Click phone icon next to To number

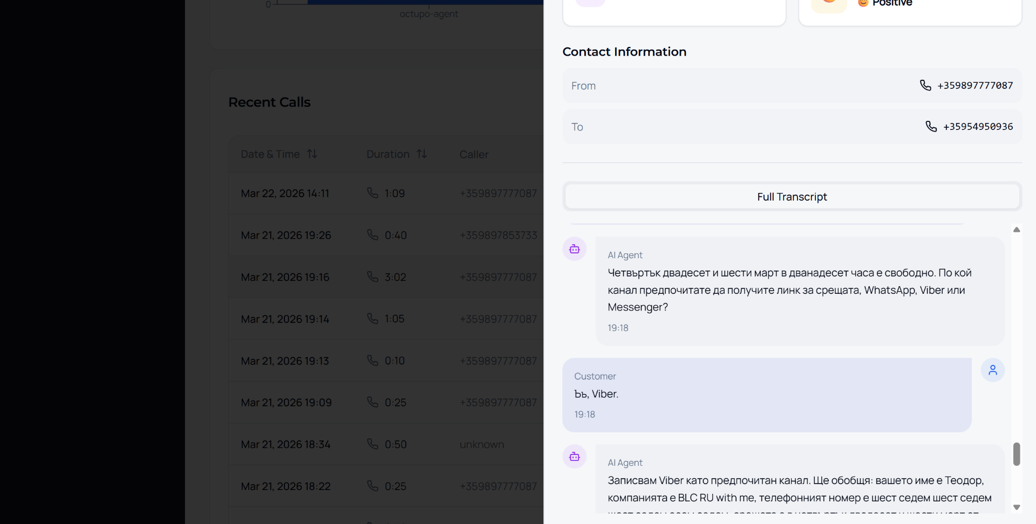coord(931,126)
